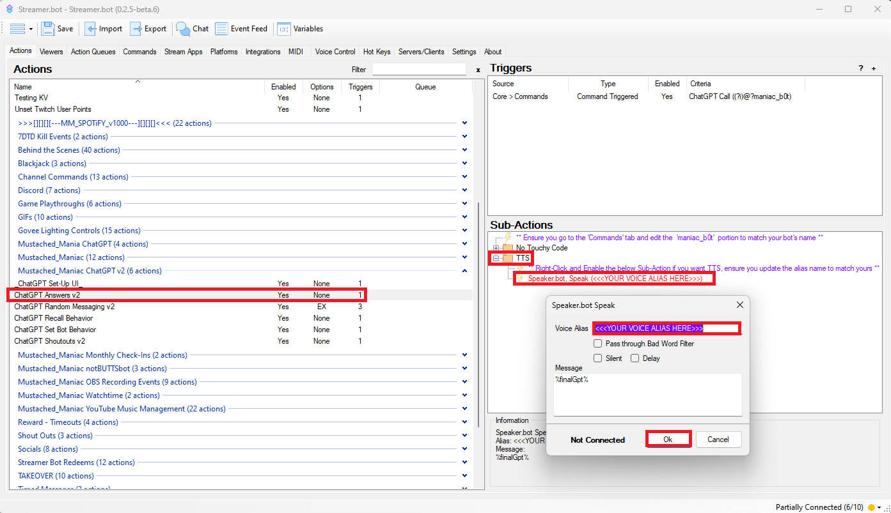Tick the Delay checkbox
The width and height of the screenshot is (891, 513).
[x=635, y=358]
